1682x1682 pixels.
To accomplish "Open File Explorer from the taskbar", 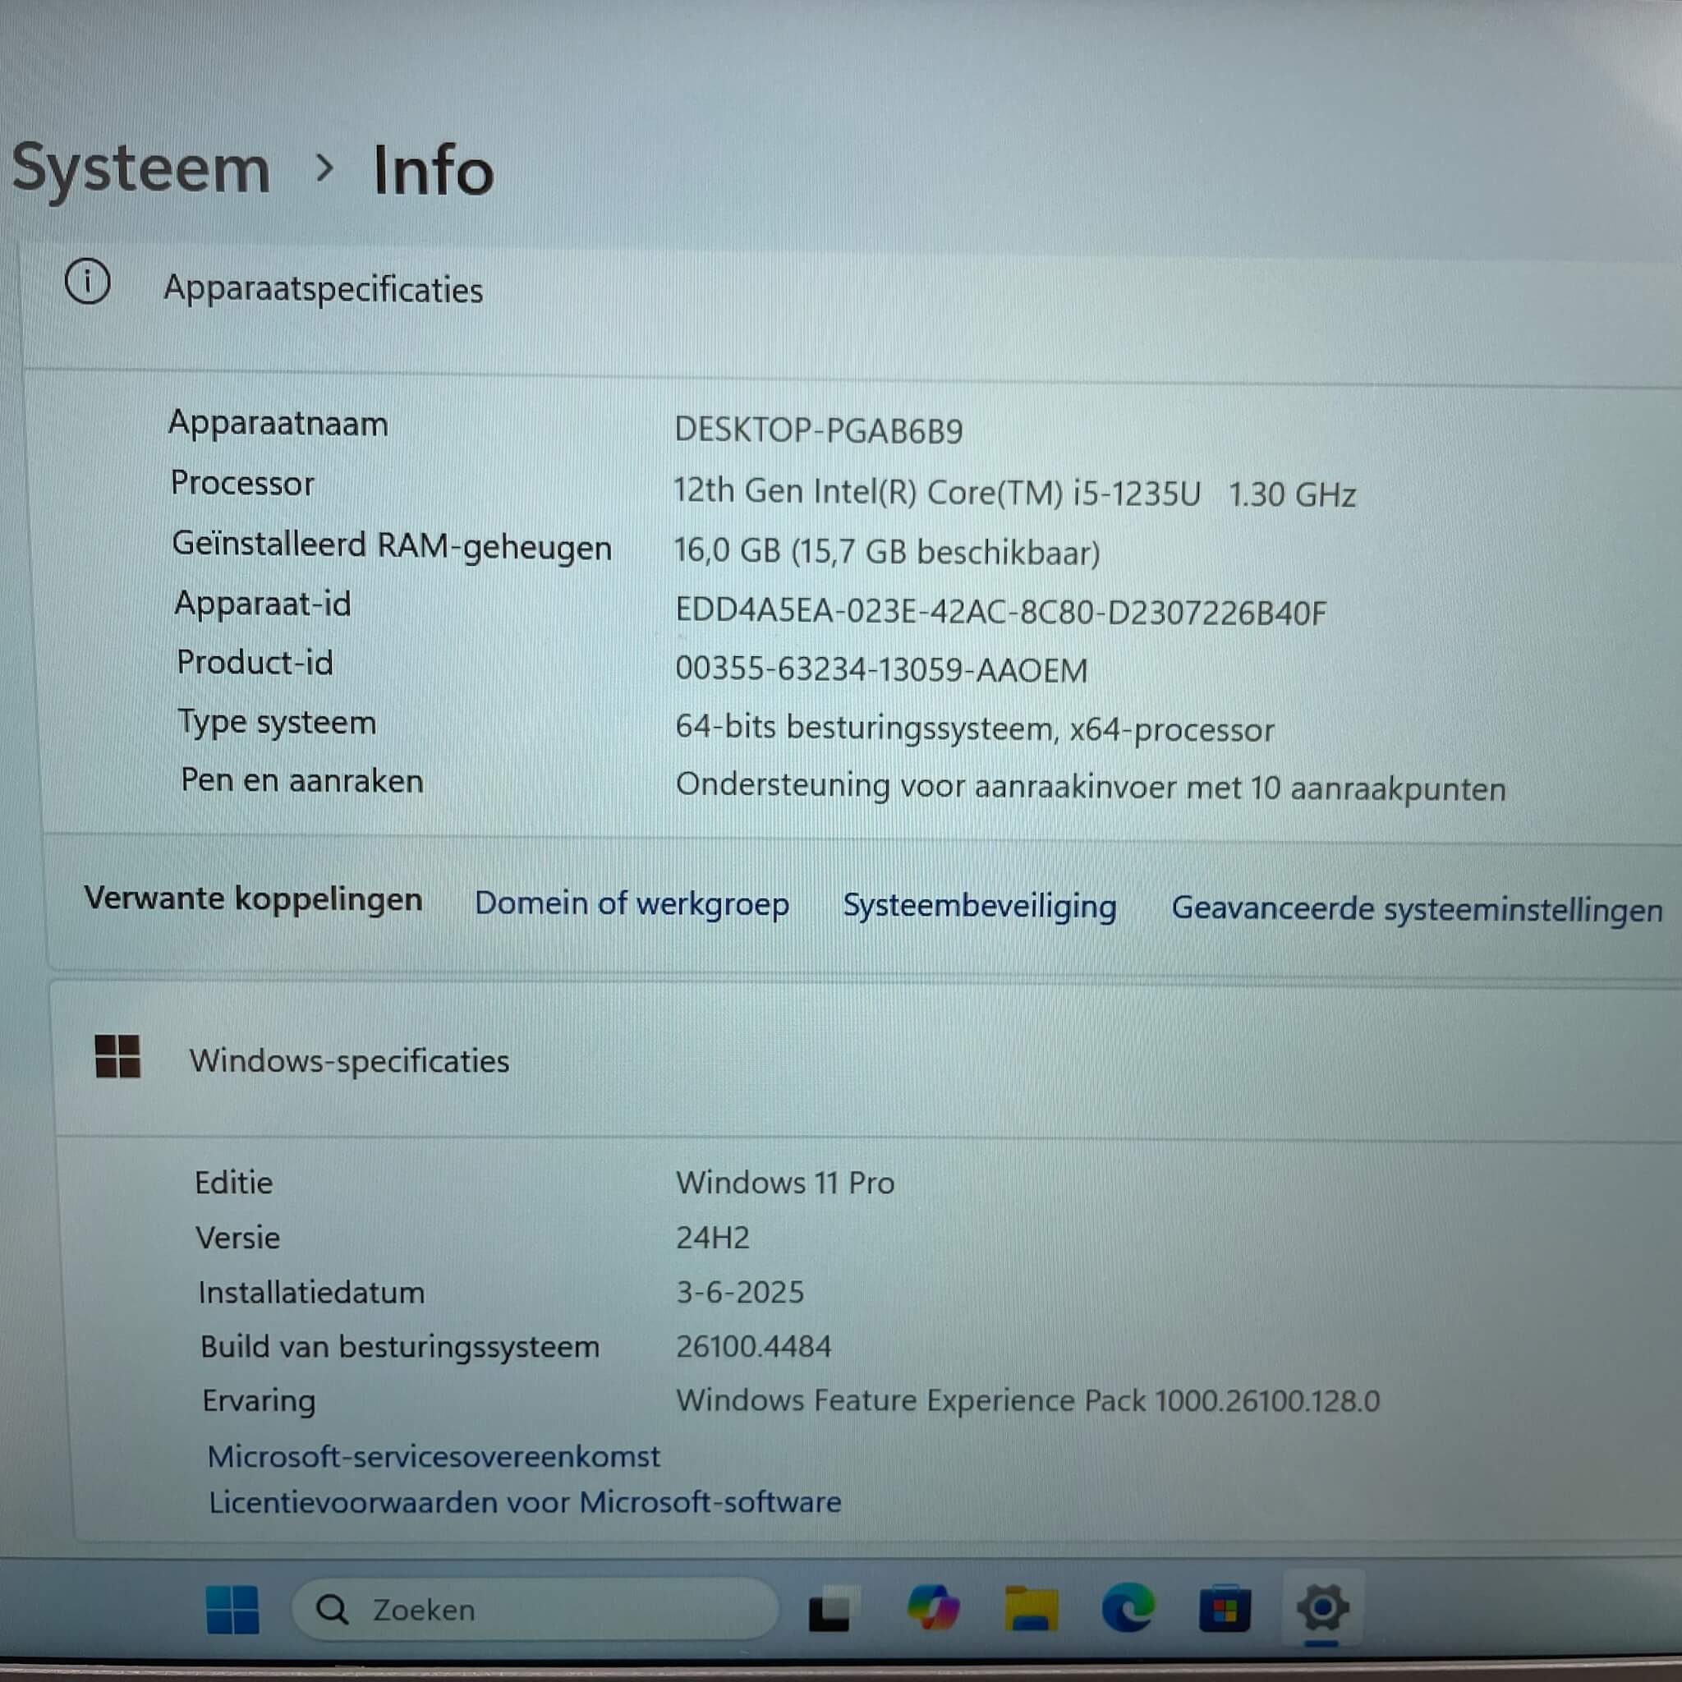I will tap(1032, 1609).
